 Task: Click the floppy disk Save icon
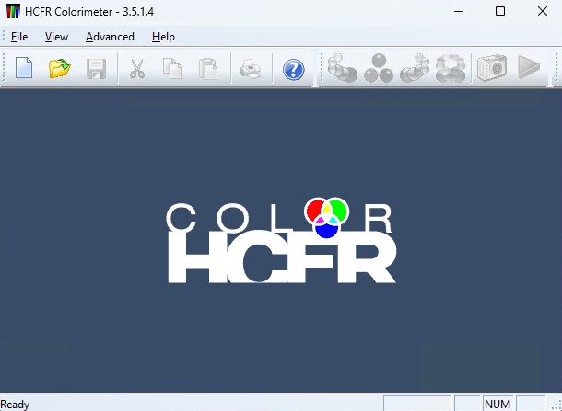[97, 68]
